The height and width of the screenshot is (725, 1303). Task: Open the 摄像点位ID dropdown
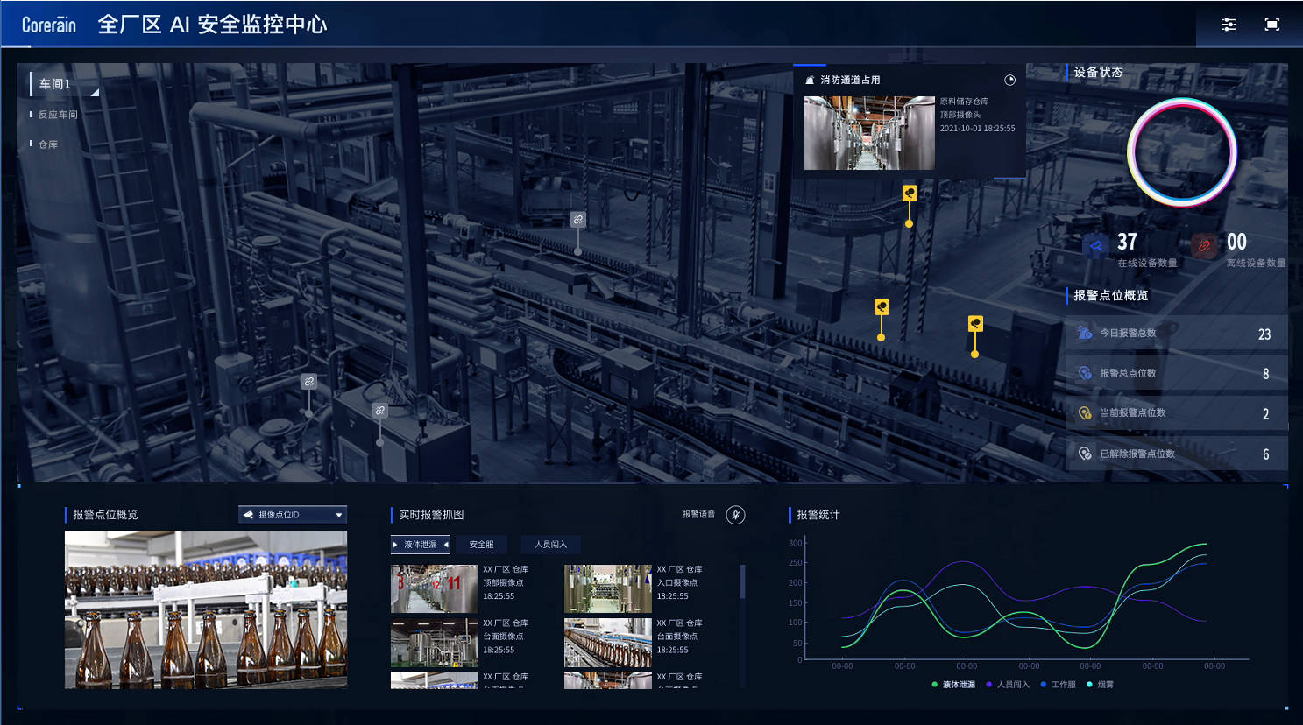[x=293, y=515]
